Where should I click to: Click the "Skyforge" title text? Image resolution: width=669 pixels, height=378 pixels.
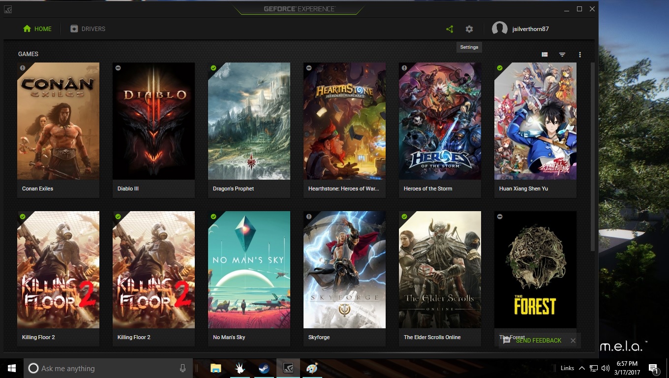click(319, 337)
